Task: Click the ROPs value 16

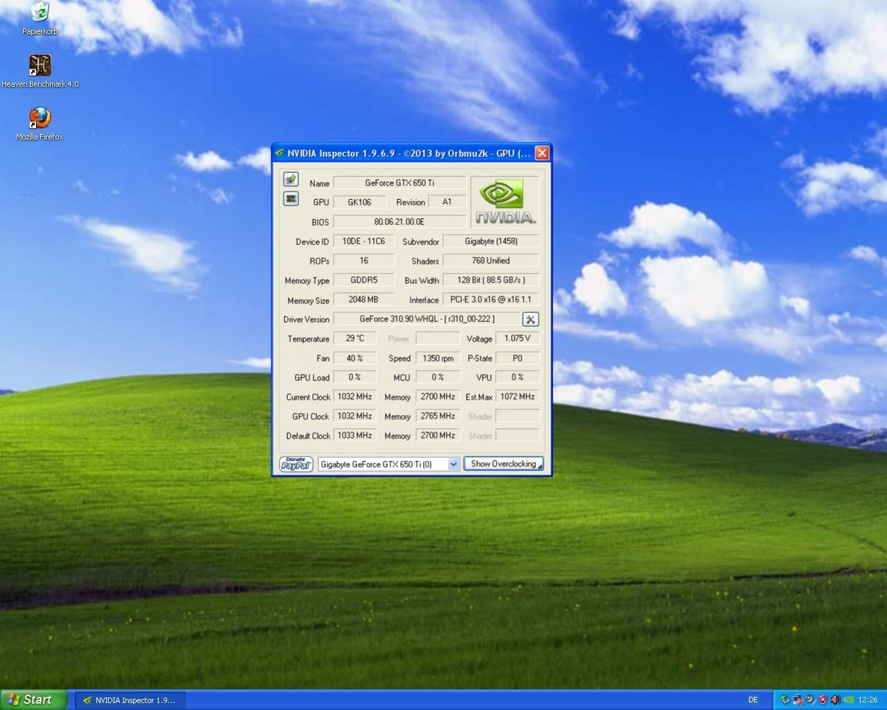Action: (x=363, y=260)
